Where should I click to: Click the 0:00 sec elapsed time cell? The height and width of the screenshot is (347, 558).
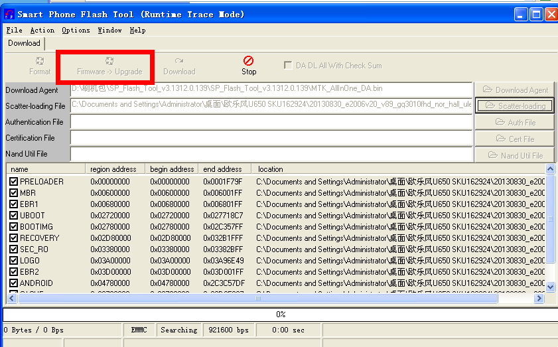(x=288, y=330)
